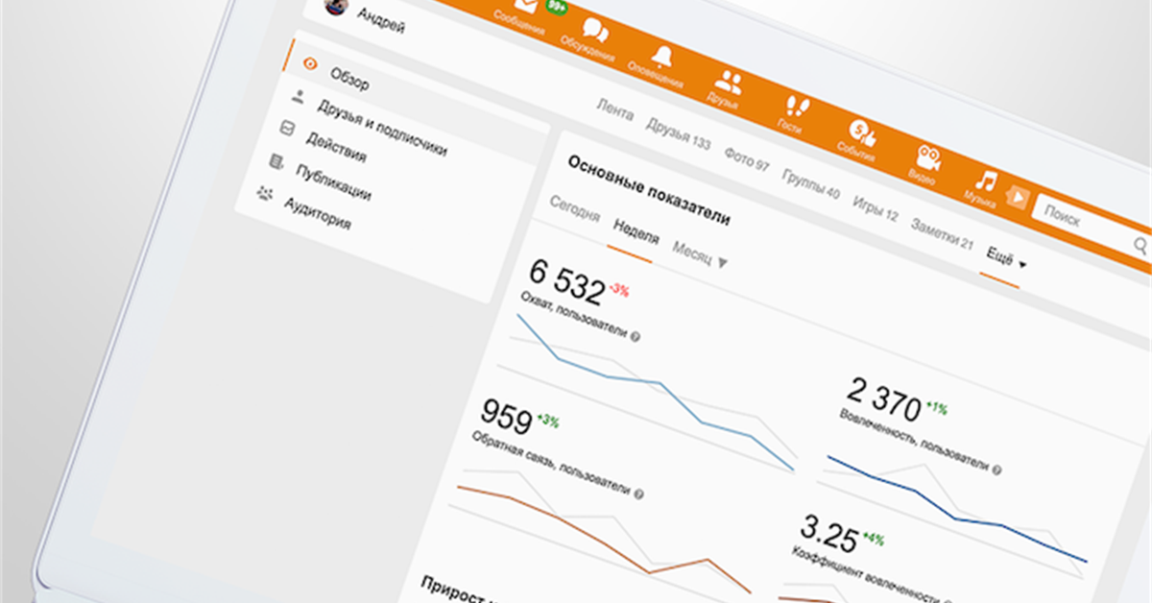Open Друзья и подписчики in the sidebar
This screenshot has height=603, width=1152.
click(382, 128)
